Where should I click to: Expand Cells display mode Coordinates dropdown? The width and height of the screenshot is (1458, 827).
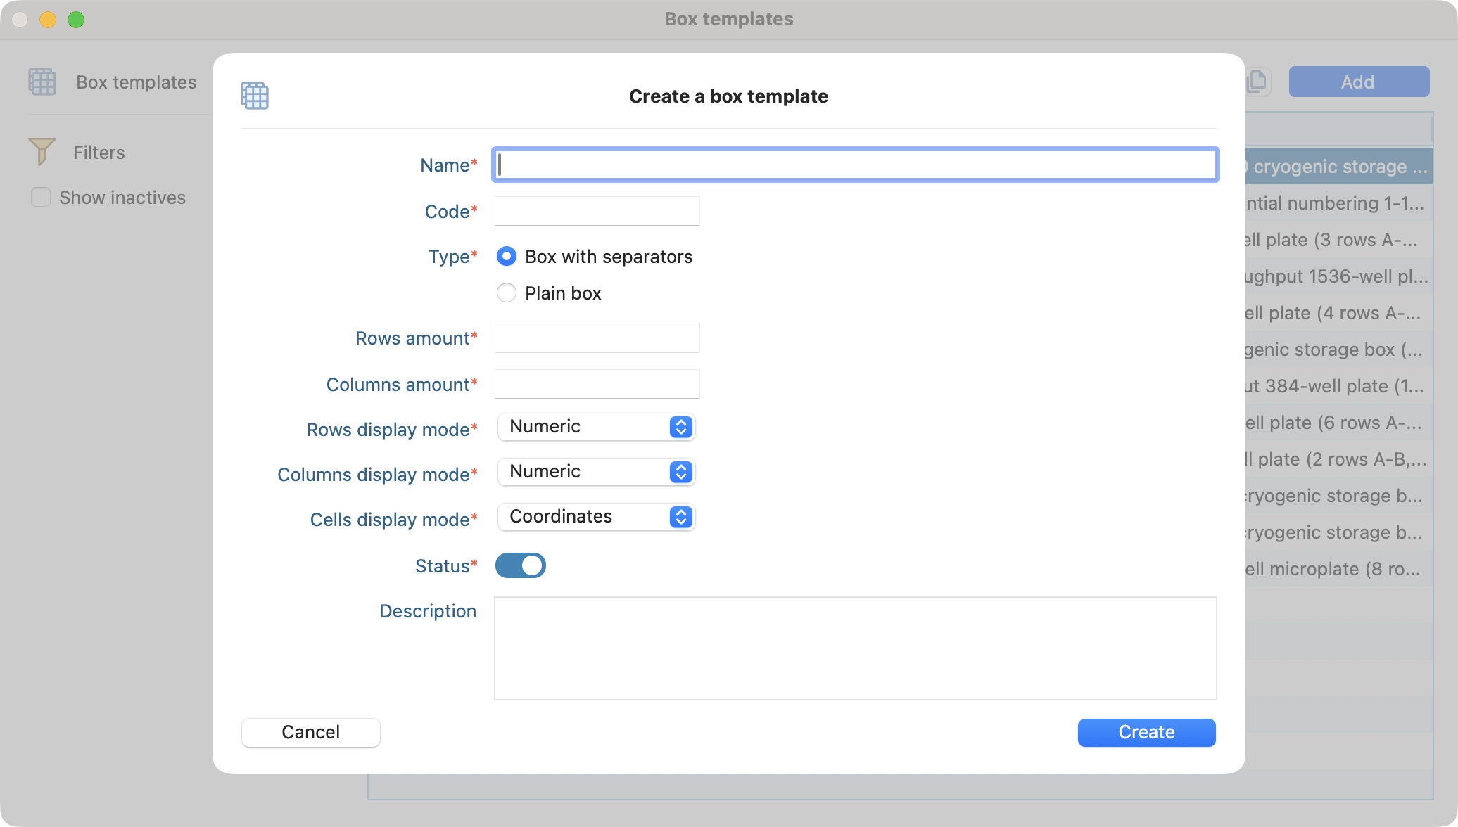point(596,517)
